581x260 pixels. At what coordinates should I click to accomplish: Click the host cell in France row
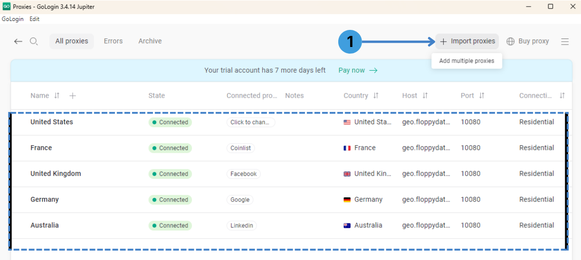coord(426,148)
